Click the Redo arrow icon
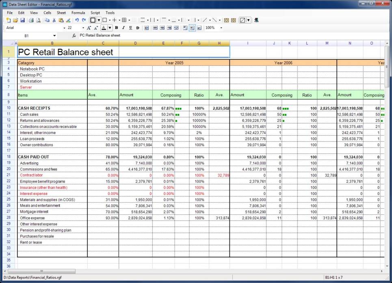This screenshot has height=283, width=392. pyautogui.click(x=84, y=20)
